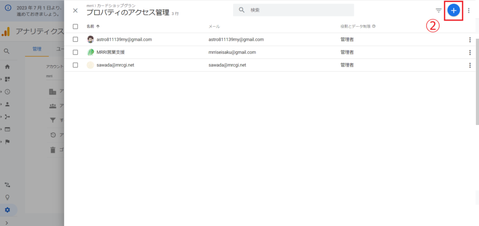
Task: Switch to the 管理 tab
Action: (x=37, y=49)
